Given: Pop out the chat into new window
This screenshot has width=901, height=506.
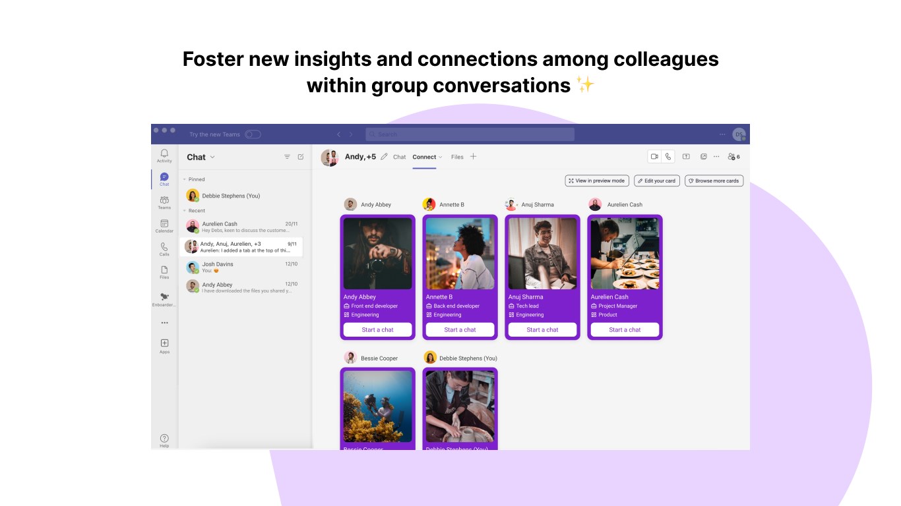Looking at the screenshot, I should pos(704,157).
